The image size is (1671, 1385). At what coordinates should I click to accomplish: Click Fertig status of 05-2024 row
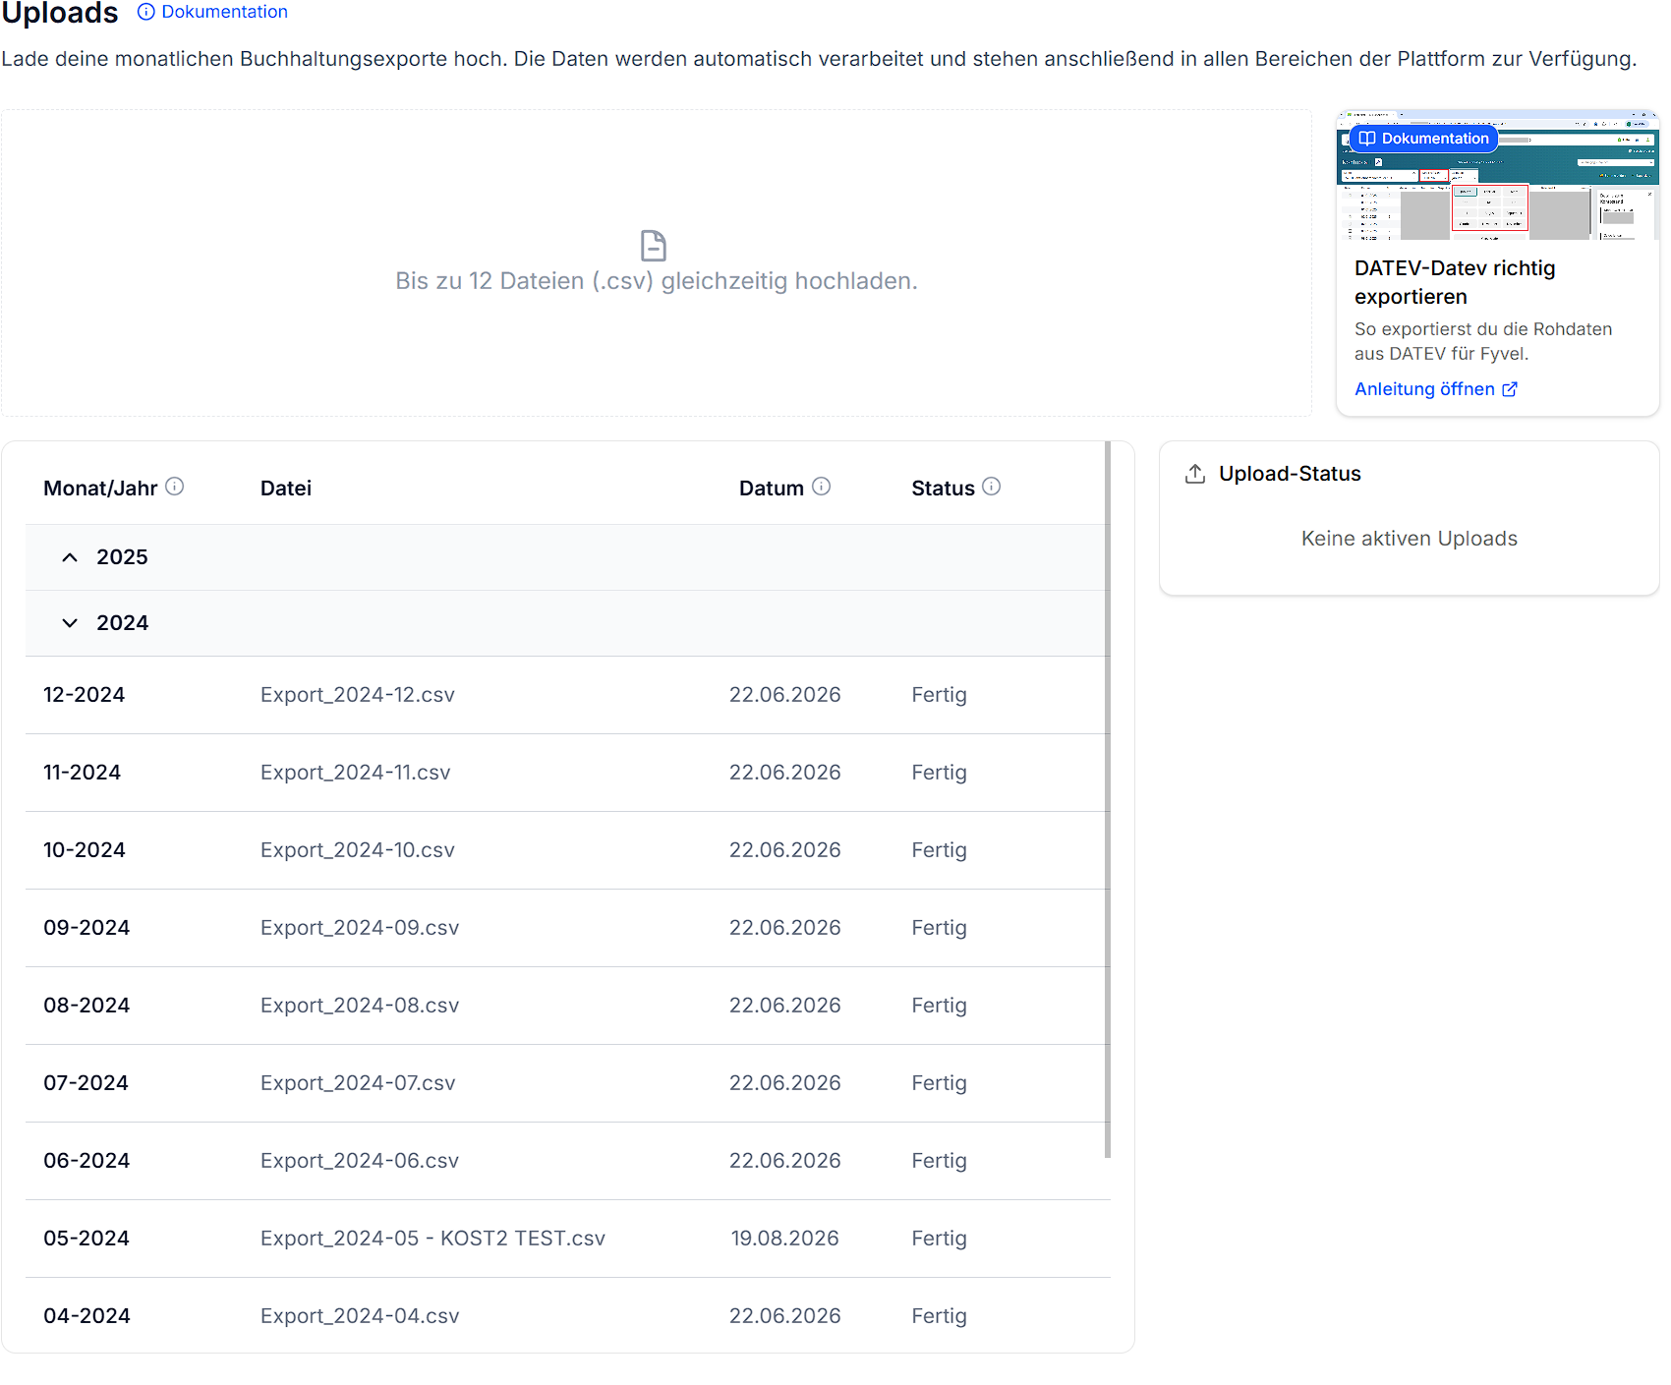[x=940, y=1239]
